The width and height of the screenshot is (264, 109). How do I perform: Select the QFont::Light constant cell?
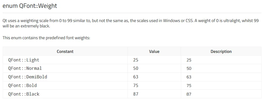24,60
